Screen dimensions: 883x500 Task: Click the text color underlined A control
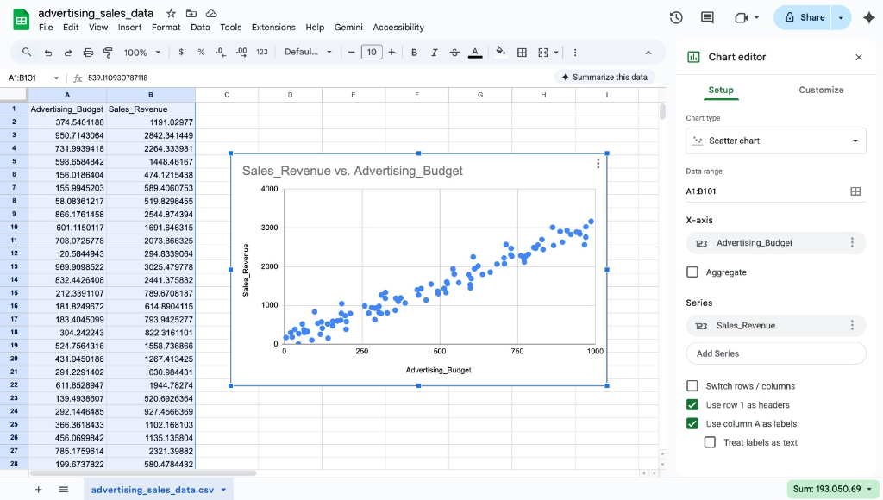point(475,52)
